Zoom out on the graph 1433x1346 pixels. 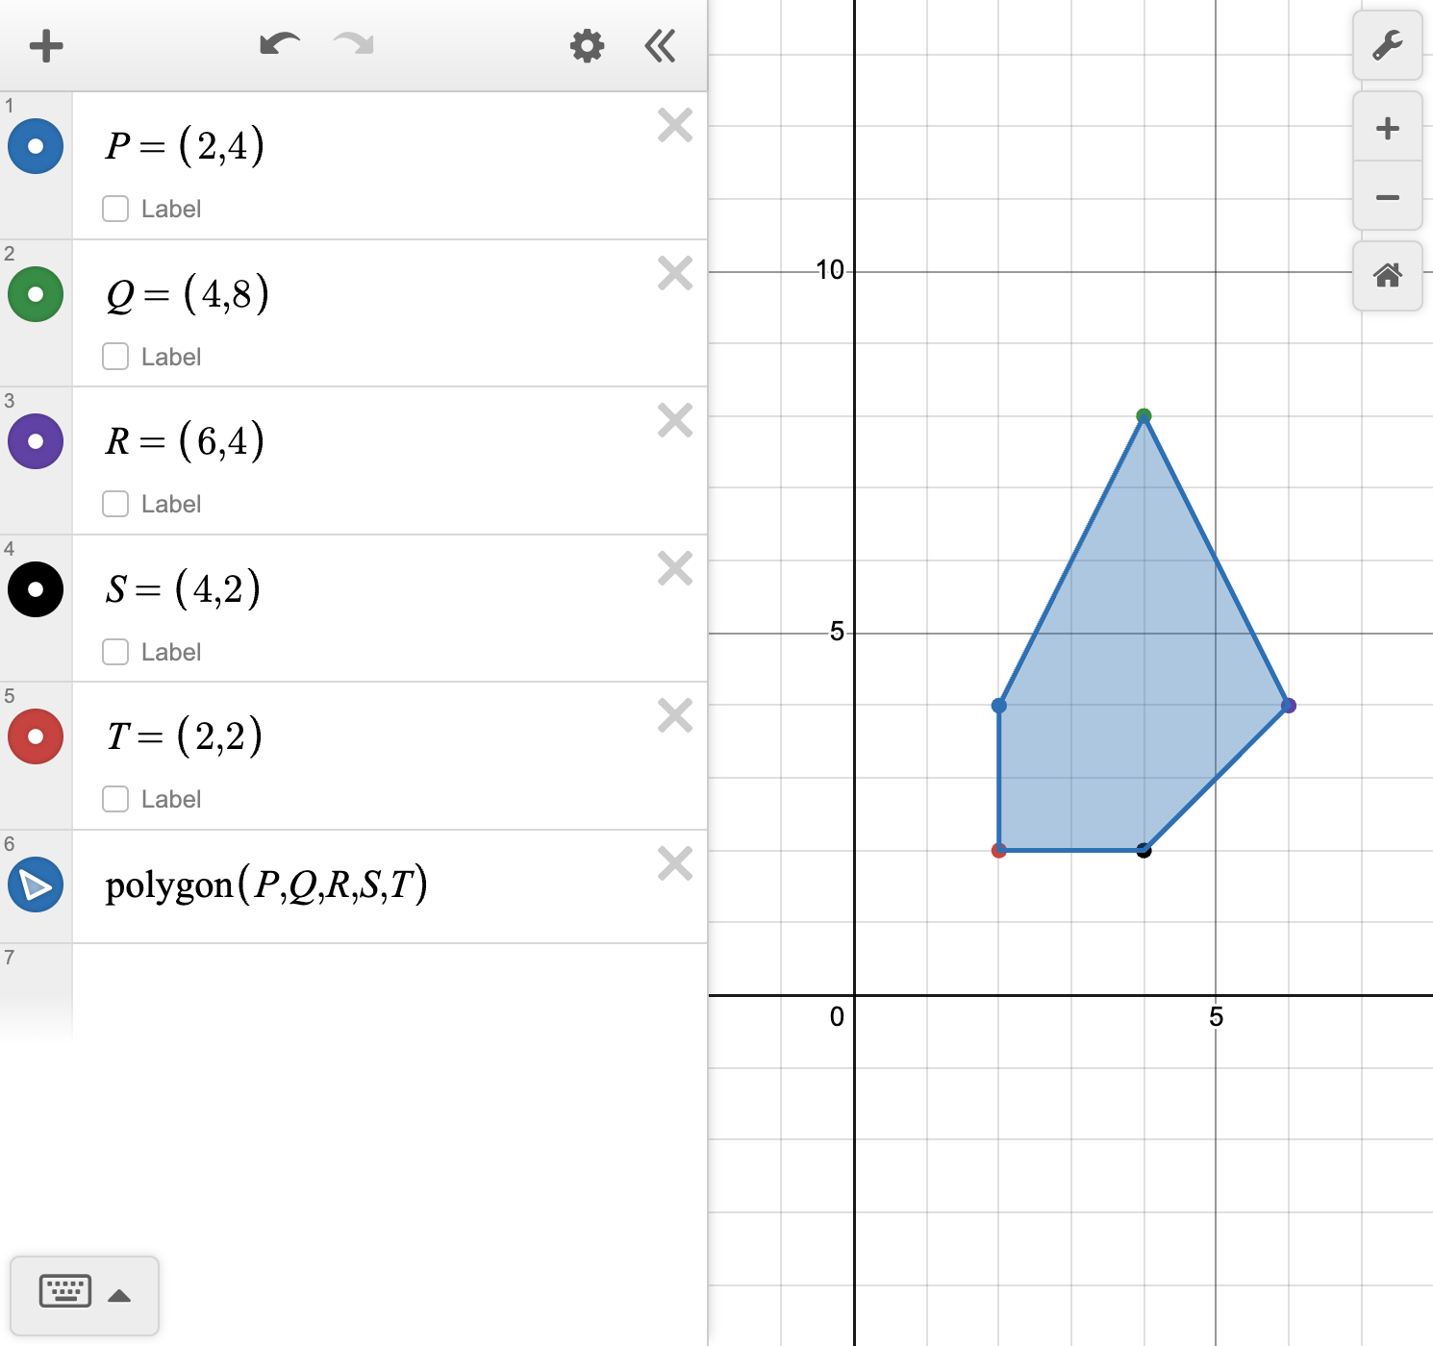1387,197
